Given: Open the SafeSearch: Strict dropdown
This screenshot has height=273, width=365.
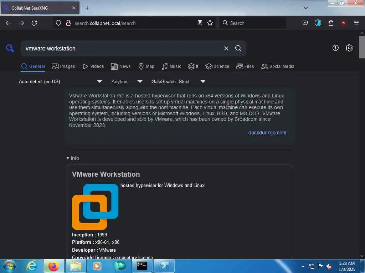Looking at the screenshot, I should coord(179,81).
